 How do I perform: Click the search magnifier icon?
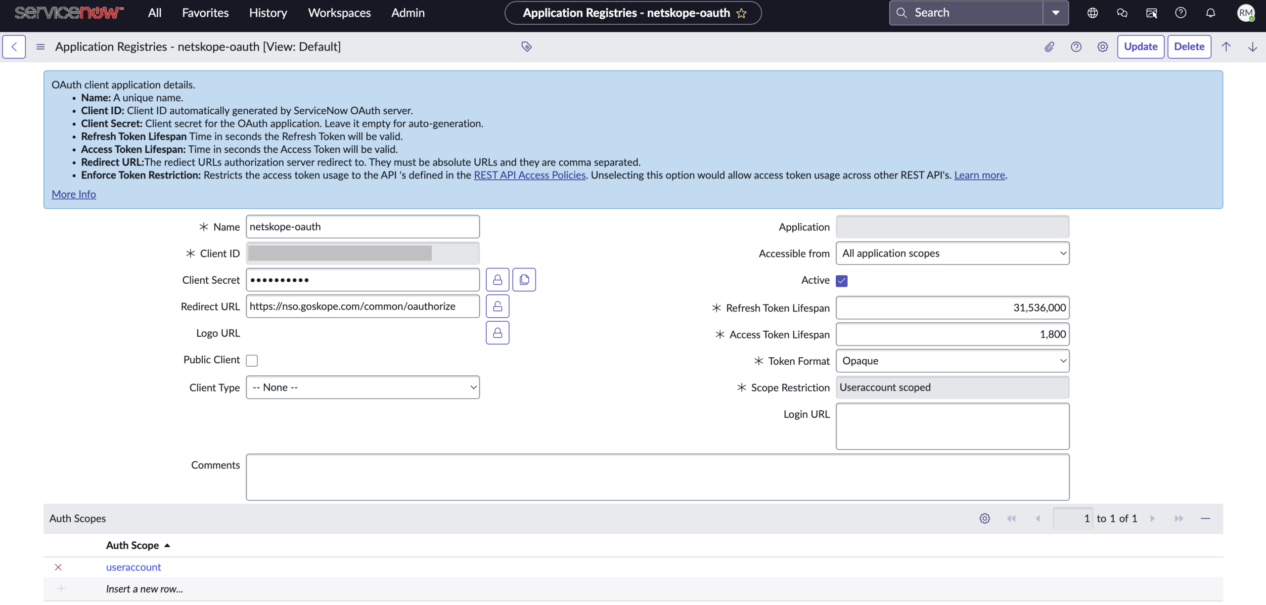click(902, 13)
